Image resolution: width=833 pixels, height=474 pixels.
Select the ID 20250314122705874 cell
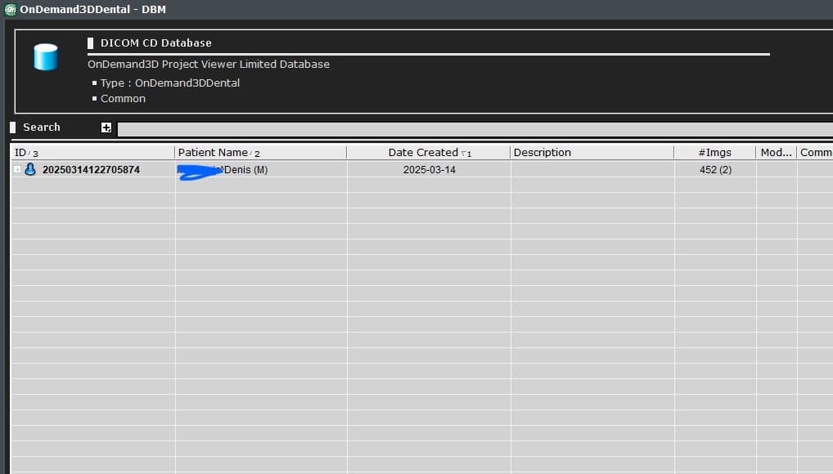91,170
